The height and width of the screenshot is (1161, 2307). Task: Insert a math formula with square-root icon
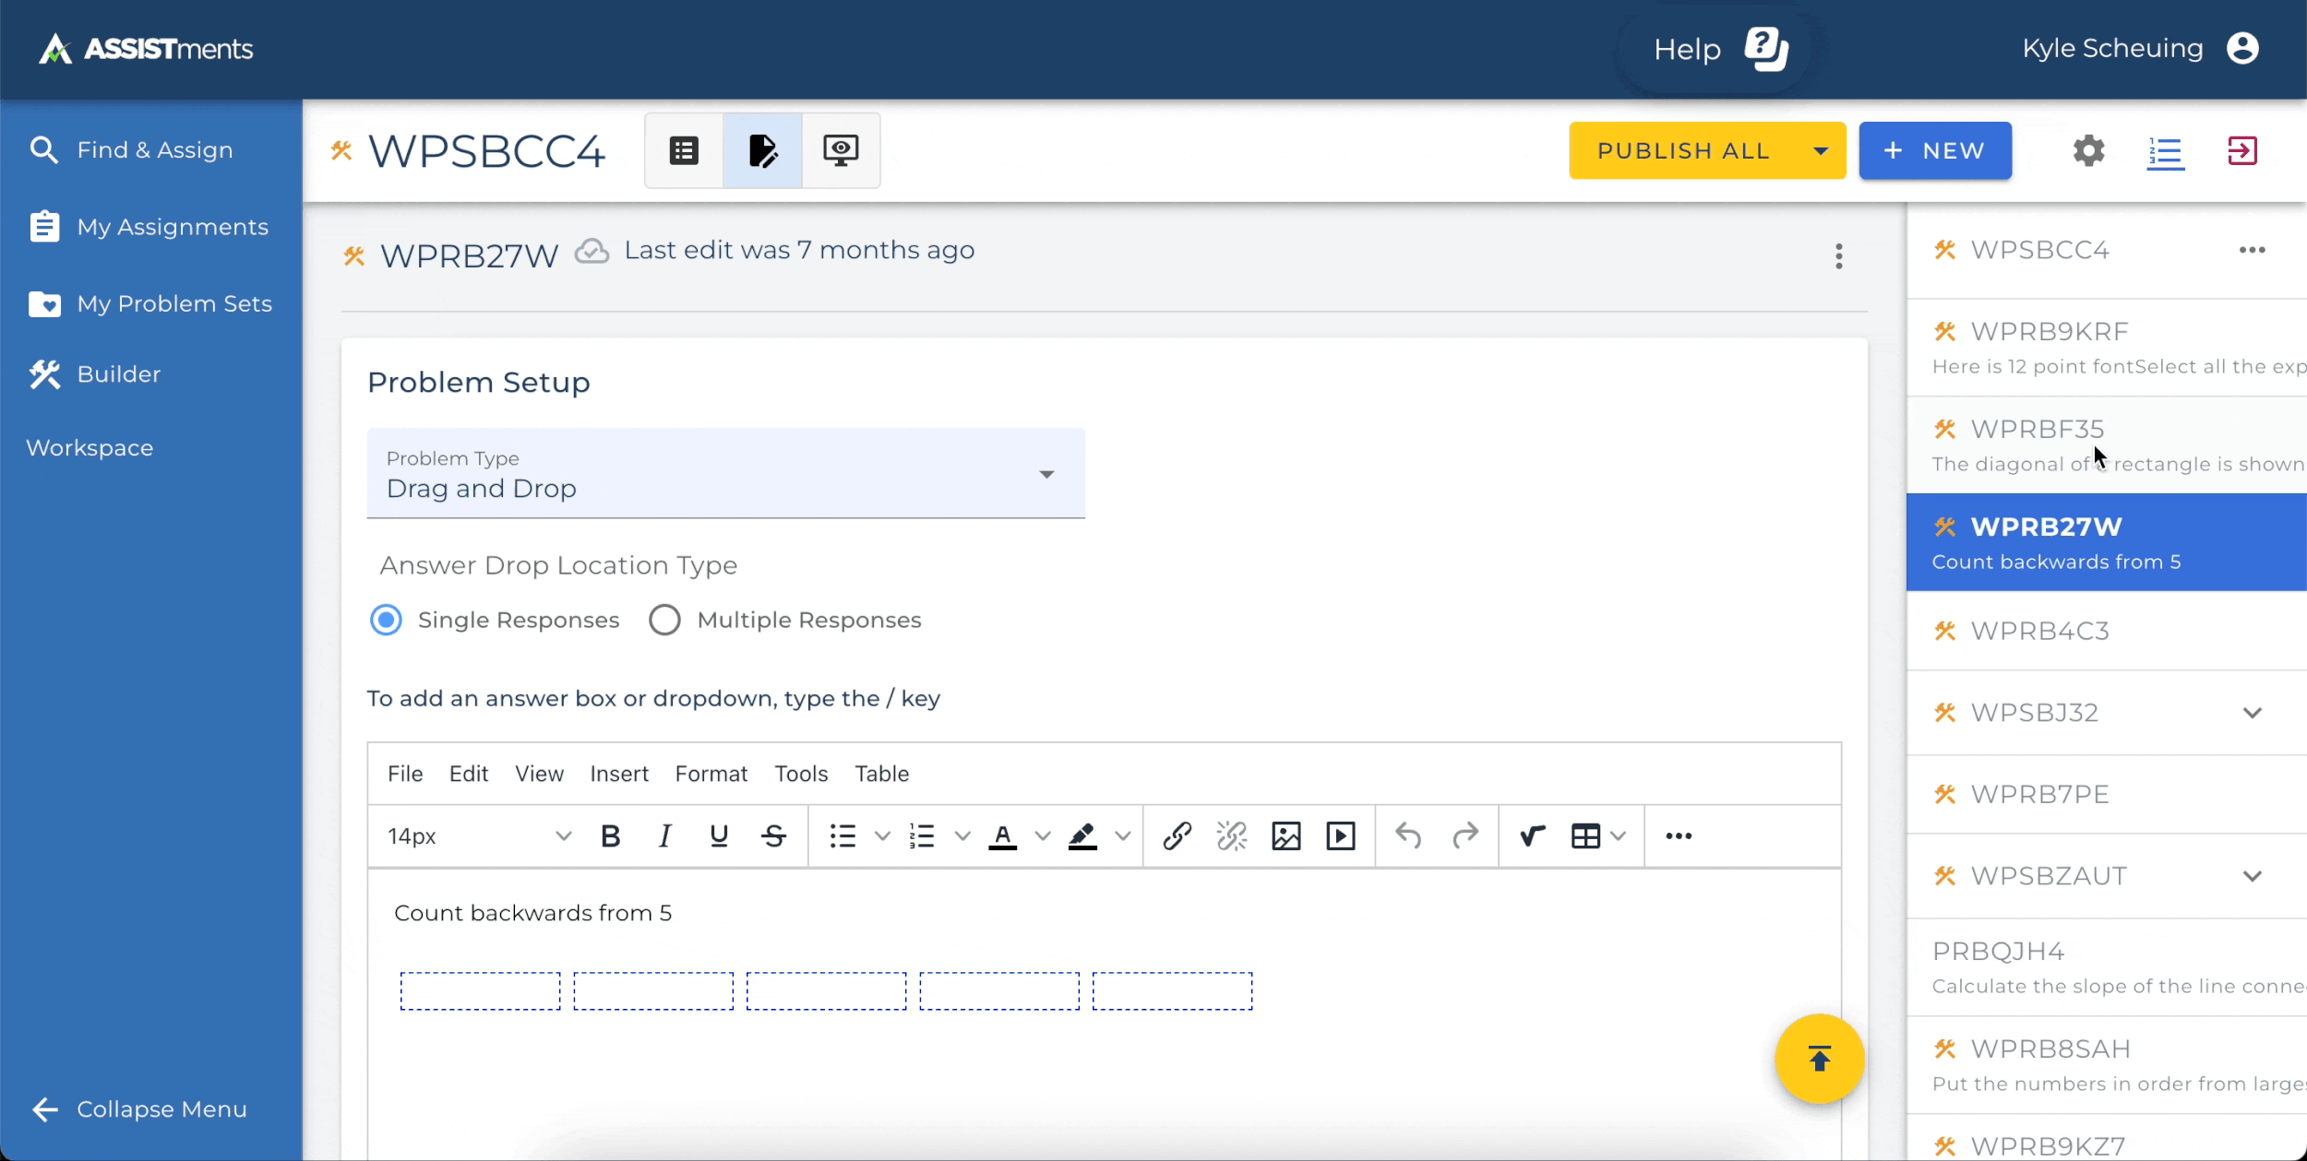[x=1532, y=836]
